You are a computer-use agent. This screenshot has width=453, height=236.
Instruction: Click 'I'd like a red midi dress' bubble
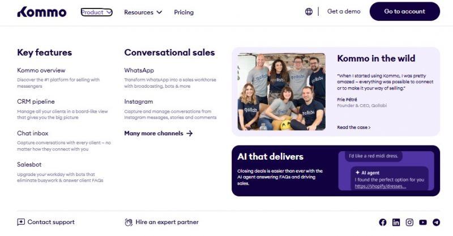[x=373, y=156]
